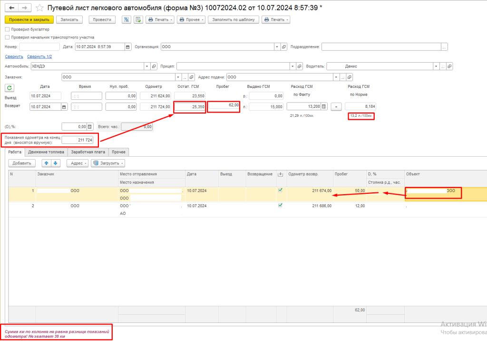
Task: Move the row down with blue down arrow
Action: pyautogui.click(x=55, y=163)
